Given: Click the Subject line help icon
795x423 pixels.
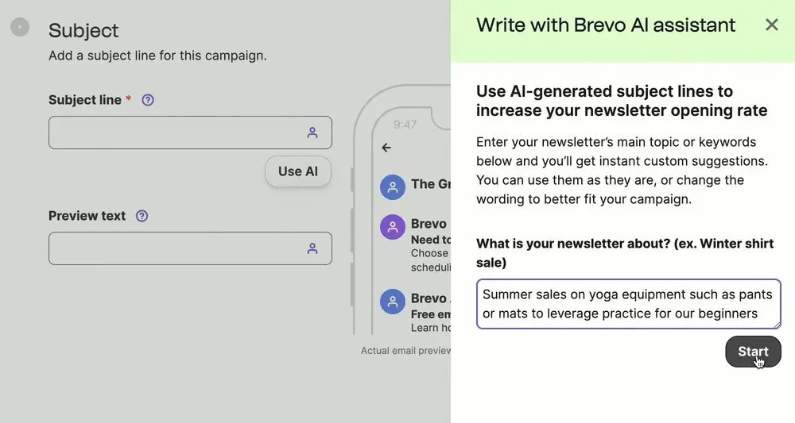Looking at the screenshot, I should 147,100.
